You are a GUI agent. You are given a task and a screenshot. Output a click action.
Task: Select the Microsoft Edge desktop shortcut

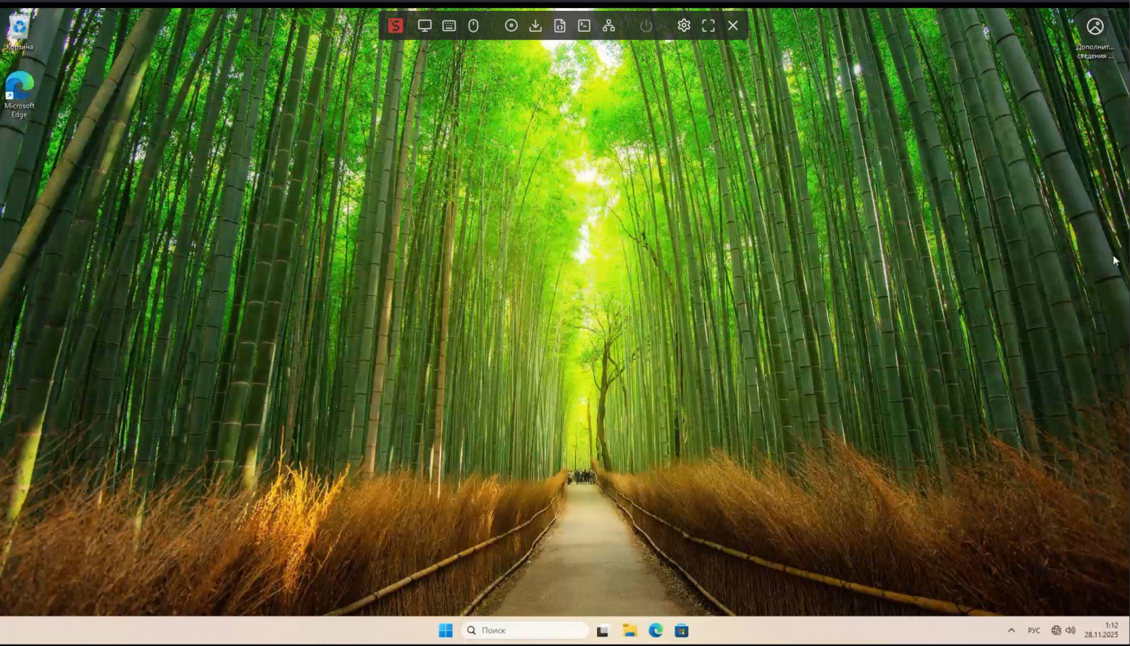tap(20, 95)
